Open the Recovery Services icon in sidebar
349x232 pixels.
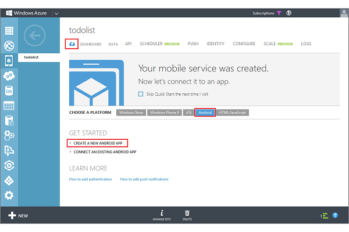(x=9, y=150)
